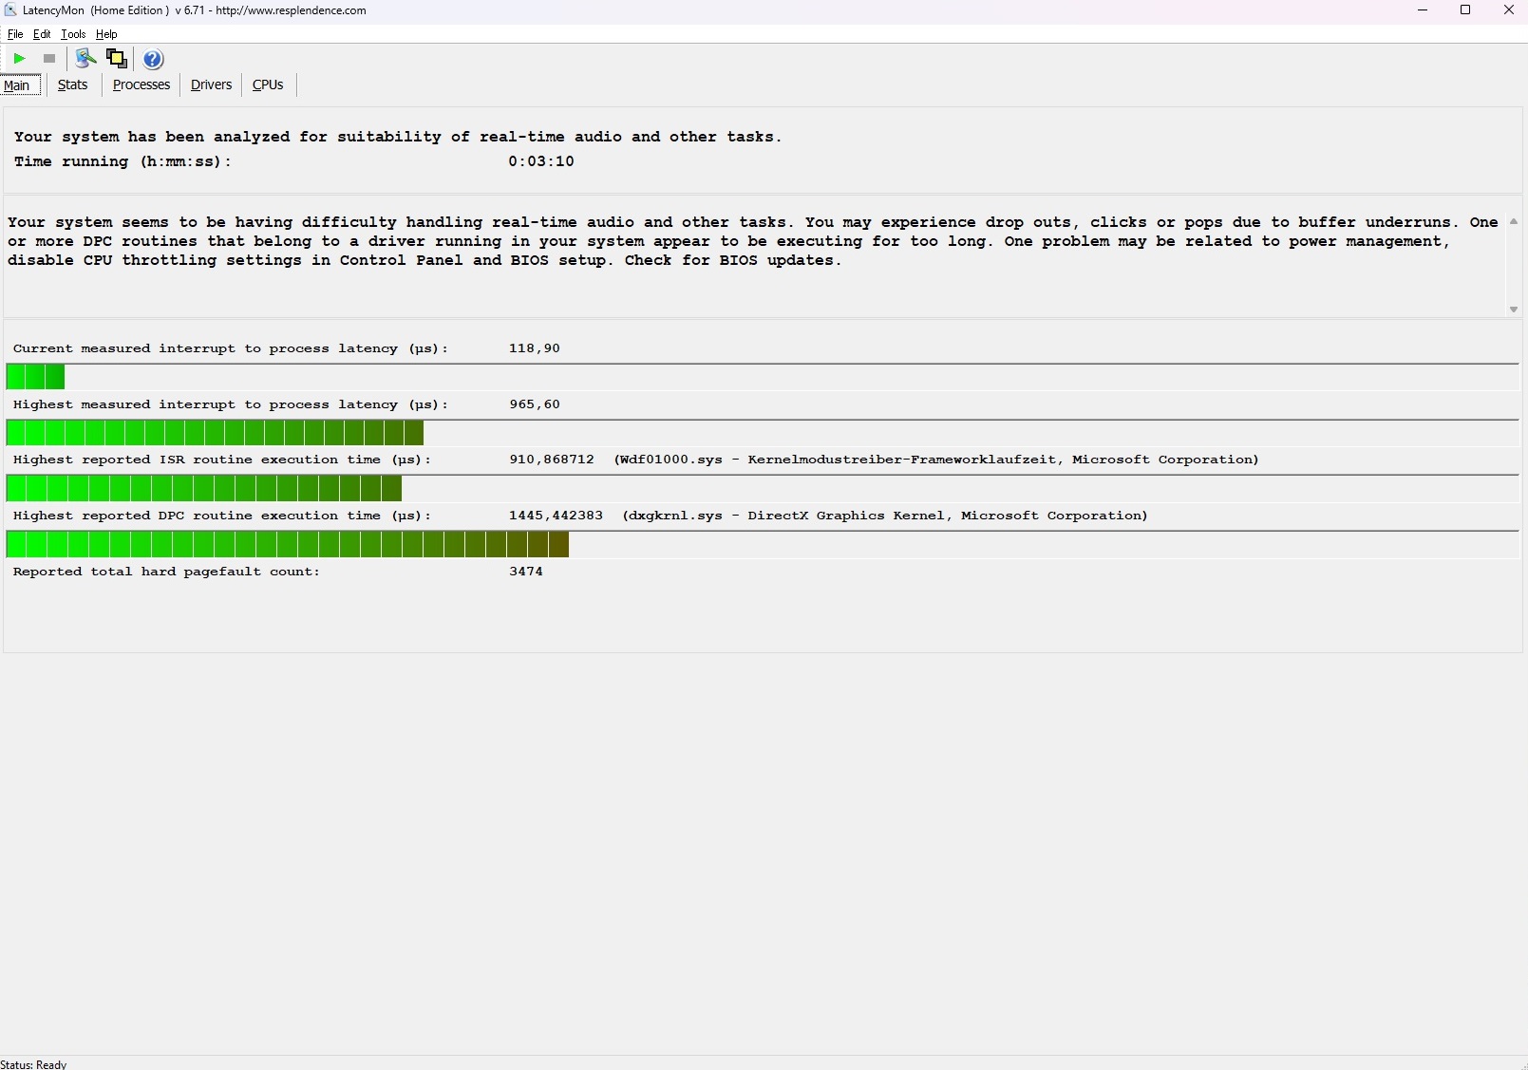1528x1070 pixels.
Task: Stop monitoring with the grey stop icon
Action: pyautogui.click(x=49, y=59)
